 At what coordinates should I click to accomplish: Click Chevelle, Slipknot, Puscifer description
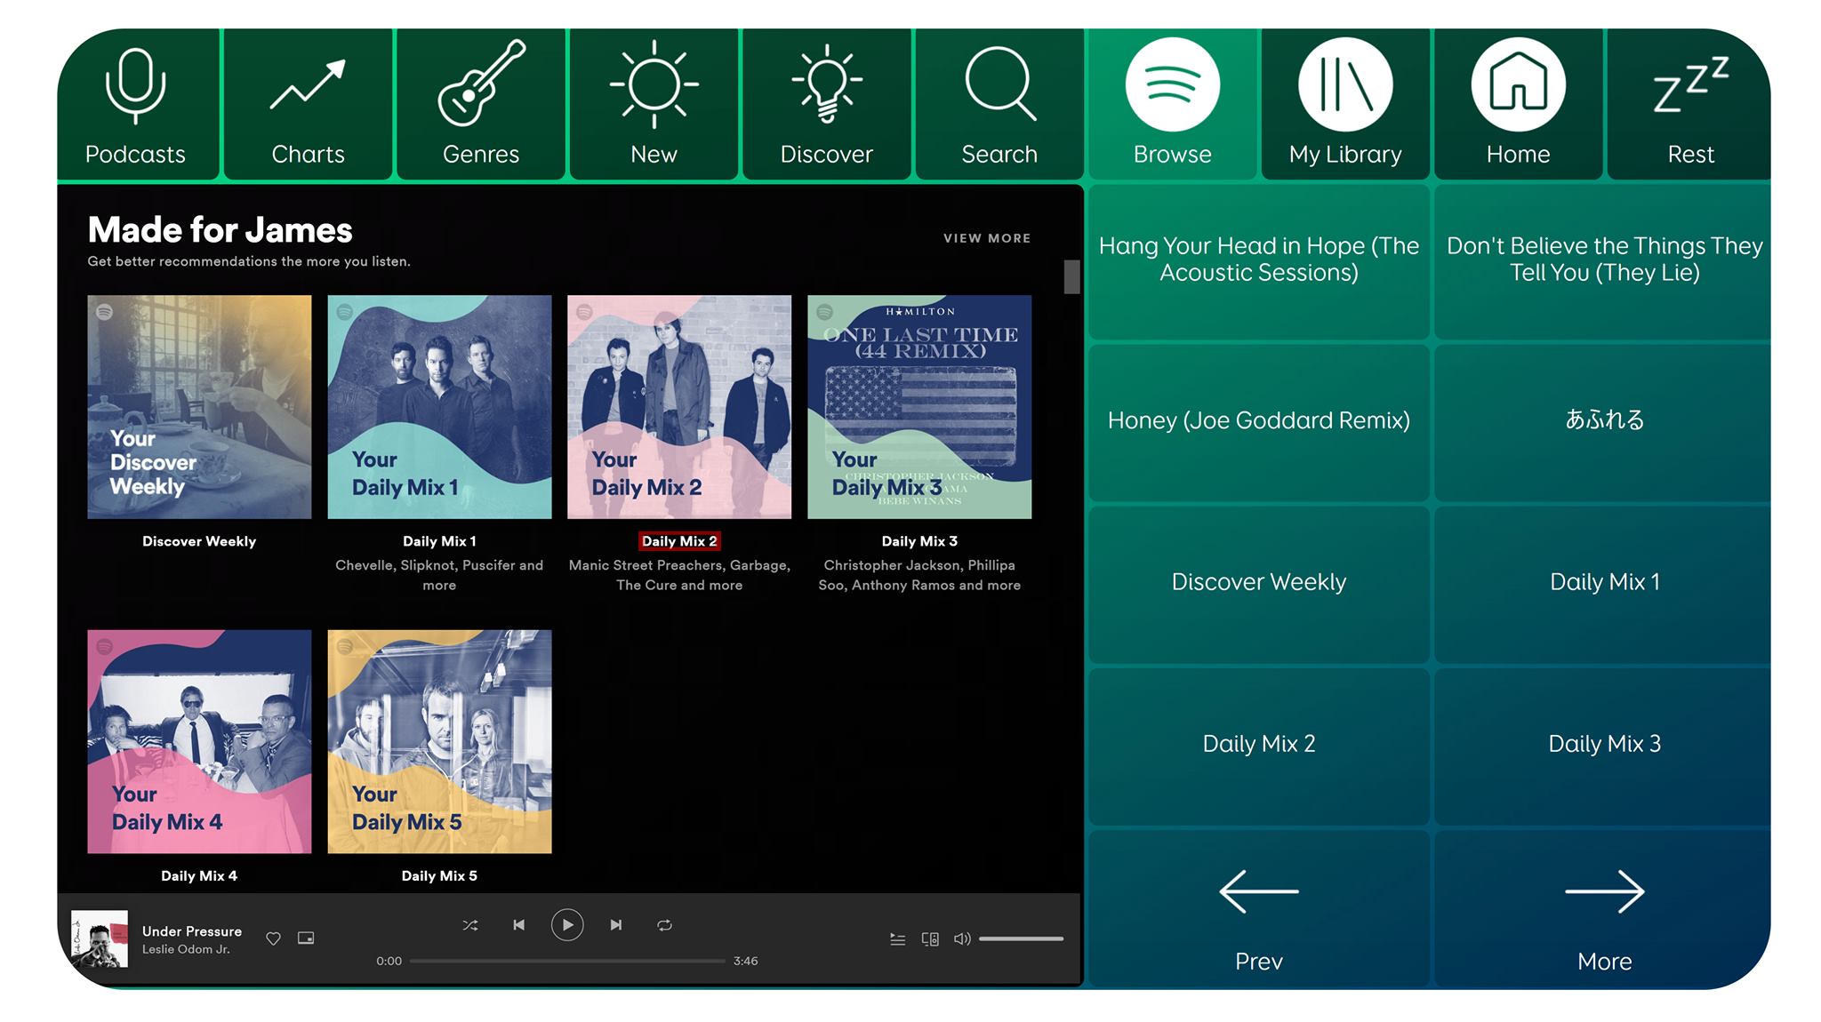[x=439, y=575]
